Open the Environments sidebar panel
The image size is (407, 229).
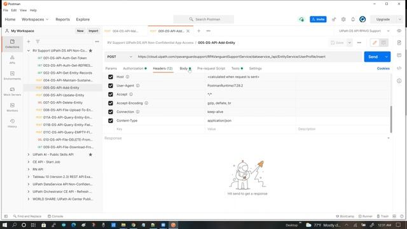[x=12, y=75]
